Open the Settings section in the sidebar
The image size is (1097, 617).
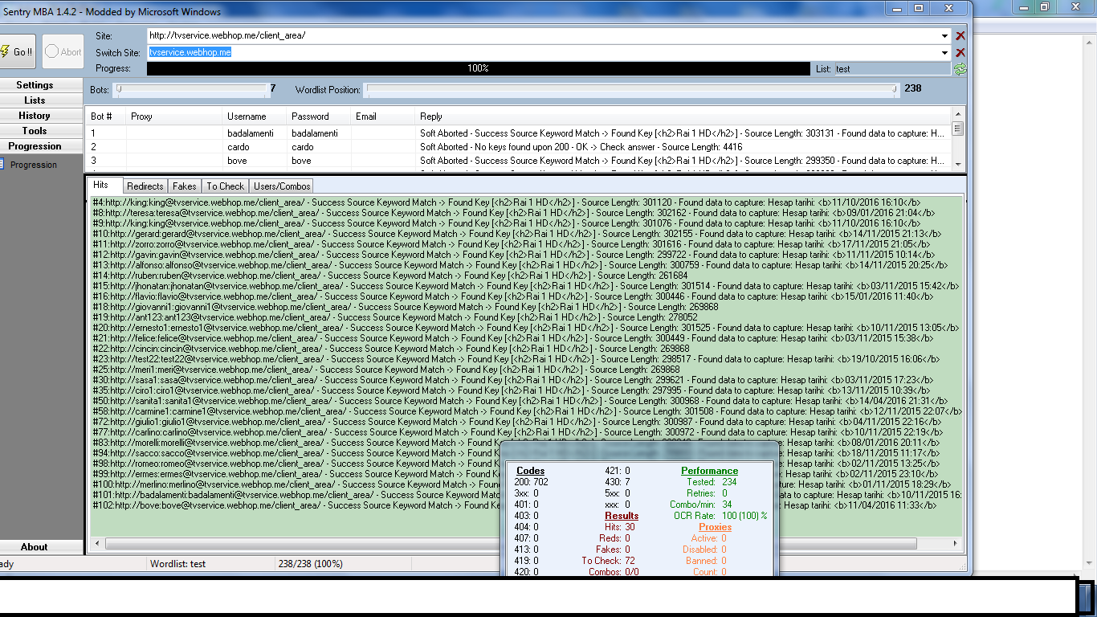pyautogui.click(x=35, y=85)
